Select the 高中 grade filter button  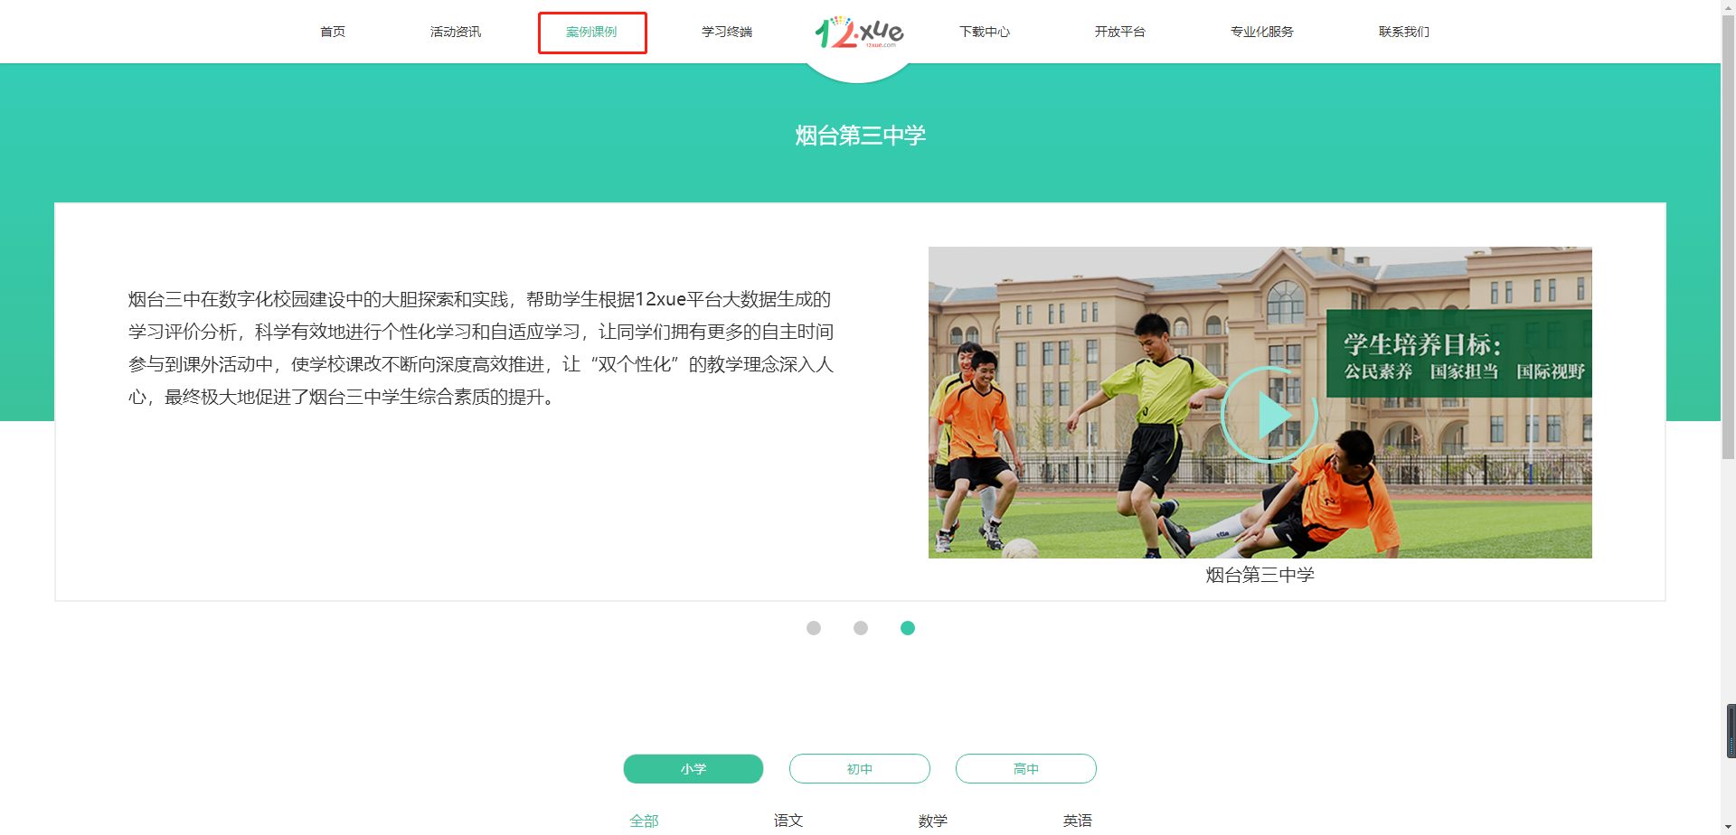(x=1026, y=769)
